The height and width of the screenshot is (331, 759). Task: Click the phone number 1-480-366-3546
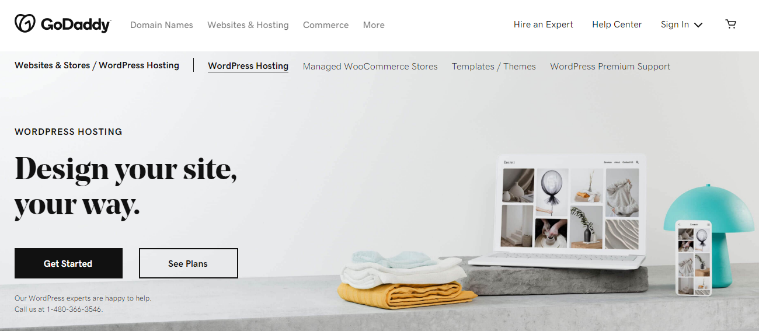pos(75,309)
